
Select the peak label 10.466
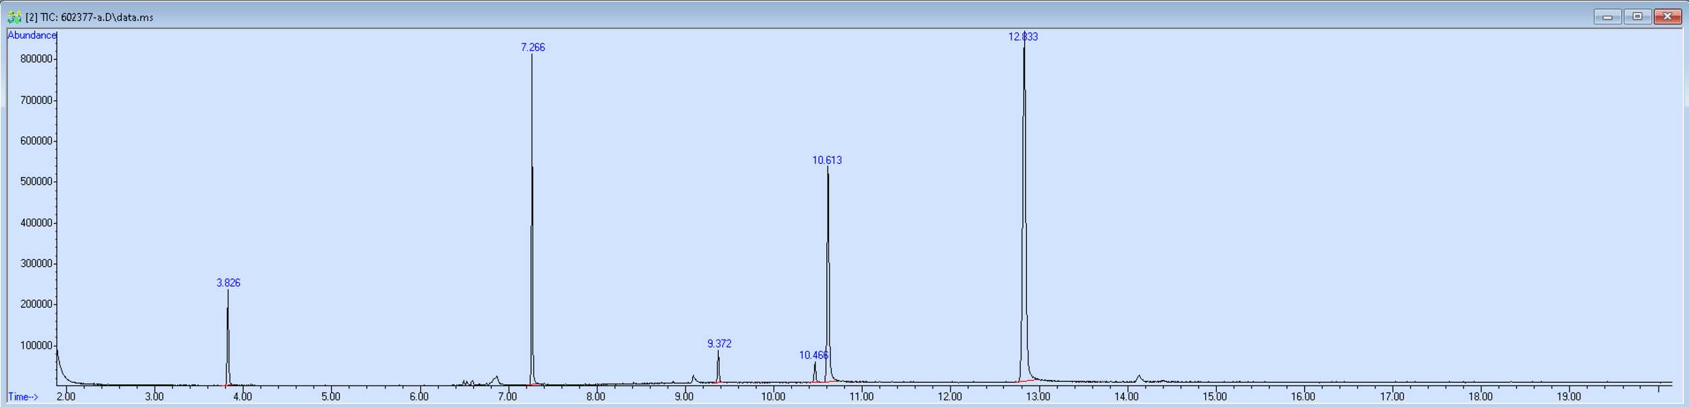point(813,355)
